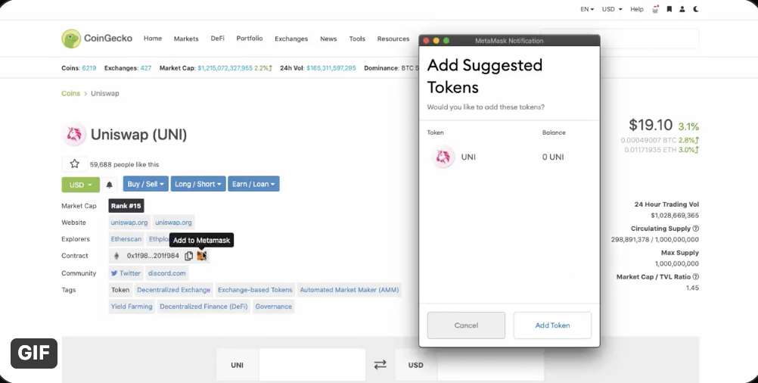Viewport: 758px width, 383px height.
Task: Open the News menu item
Action: click(x=328, y=39)
